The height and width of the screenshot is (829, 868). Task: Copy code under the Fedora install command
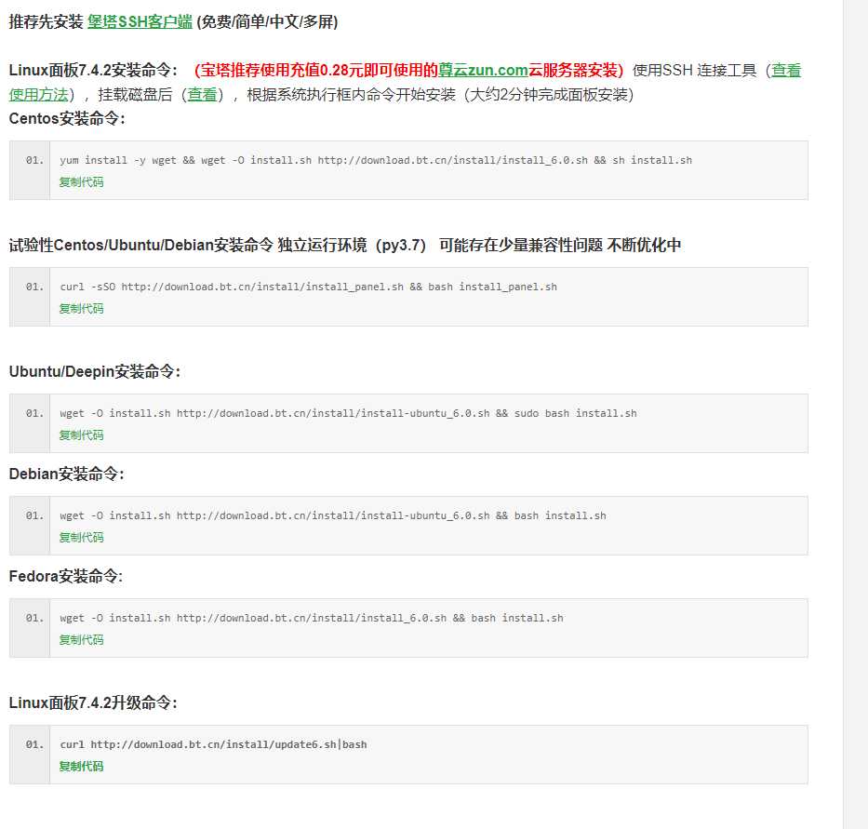click(x=81, y=639)
